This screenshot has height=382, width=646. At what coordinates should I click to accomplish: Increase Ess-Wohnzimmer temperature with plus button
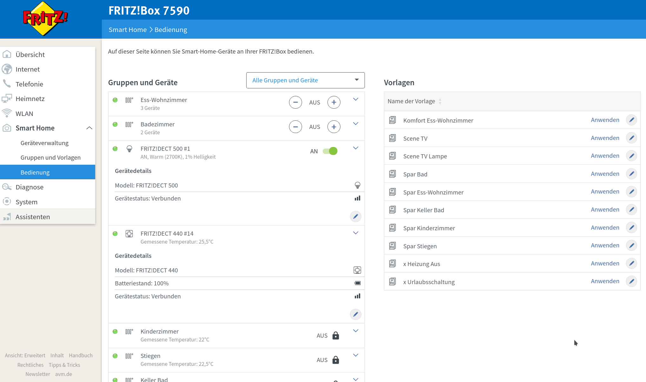(334, 102)
